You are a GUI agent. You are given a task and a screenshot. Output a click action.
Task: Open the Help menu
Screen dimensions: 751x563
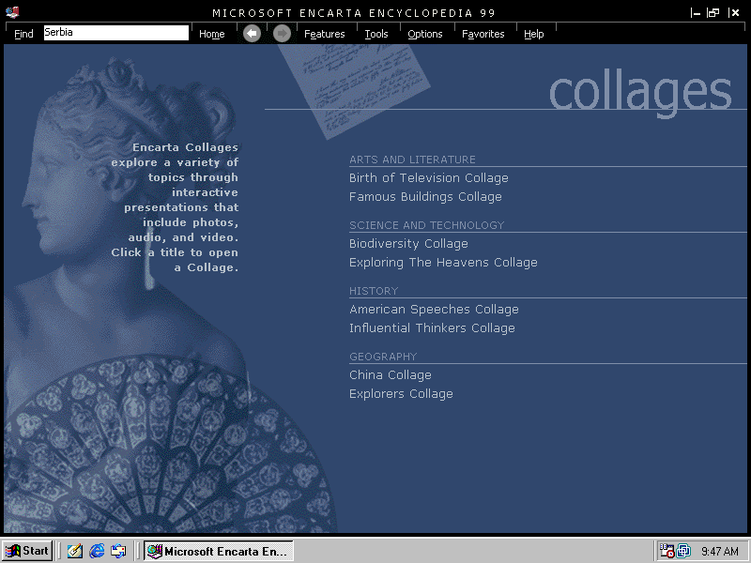tap(533, 34)
